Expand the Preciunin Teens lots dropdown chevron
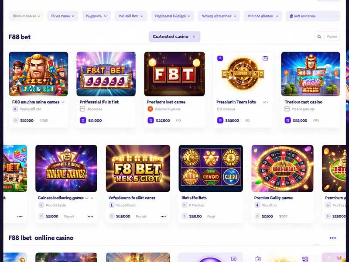 pyautogui.click(x=266, y=102)
